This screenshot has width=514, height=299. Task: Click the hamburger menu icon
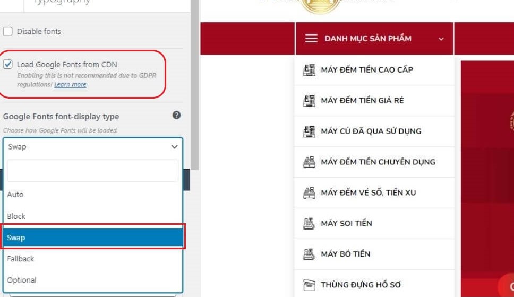click(311, 38)
